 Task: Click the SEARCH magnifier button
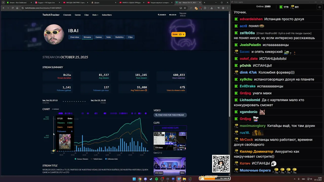162,15
